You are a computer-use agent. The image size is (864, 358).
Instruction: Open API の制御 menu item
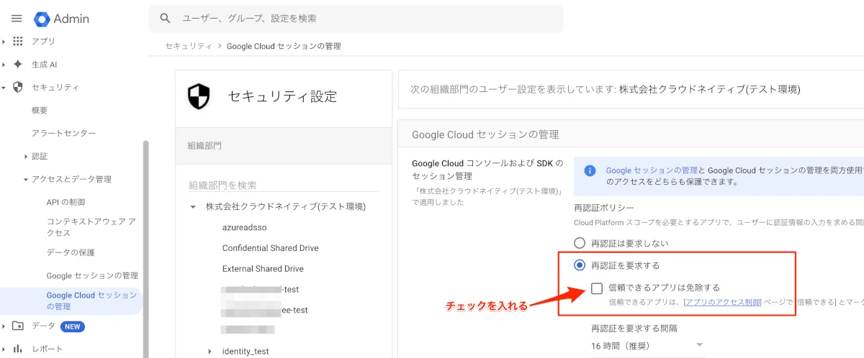[66, 202]
